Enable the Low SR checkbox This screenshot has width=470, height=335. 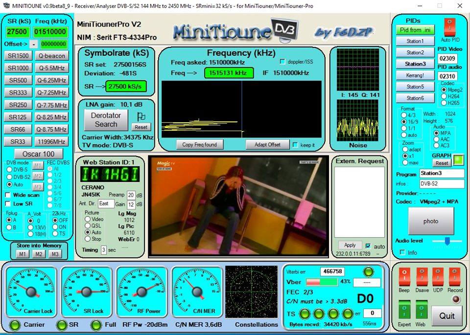(8, 204)
